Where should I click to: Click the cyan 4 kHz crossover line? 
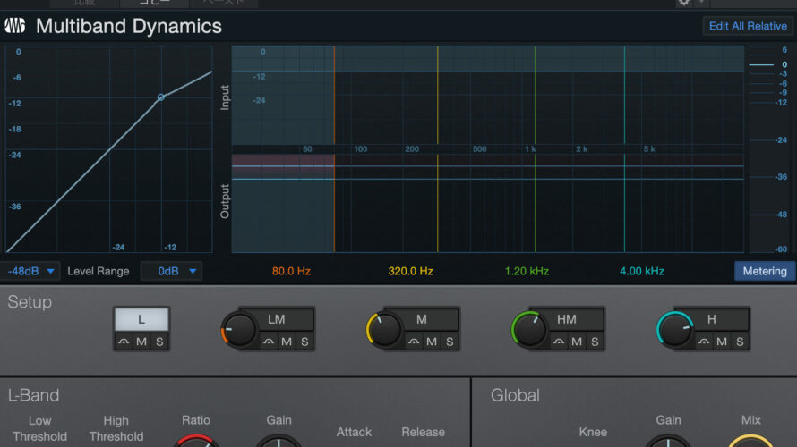pos(625,149)
